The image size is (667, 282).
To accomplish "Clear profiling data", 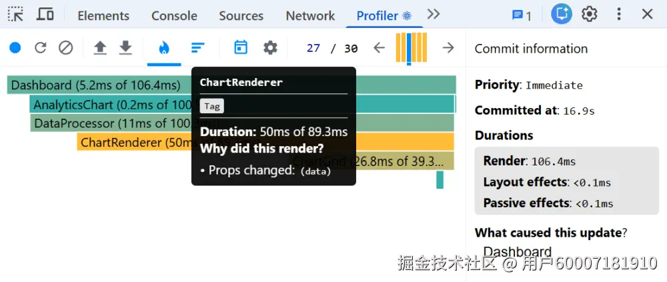I will click(x=65, y=48).
